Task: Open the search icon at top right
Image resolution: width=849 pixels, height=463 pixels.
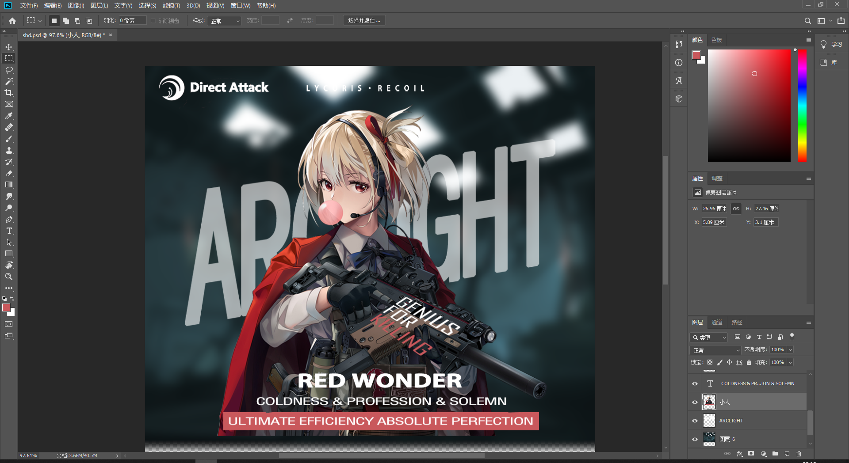Action: click(x=807, y=21)
